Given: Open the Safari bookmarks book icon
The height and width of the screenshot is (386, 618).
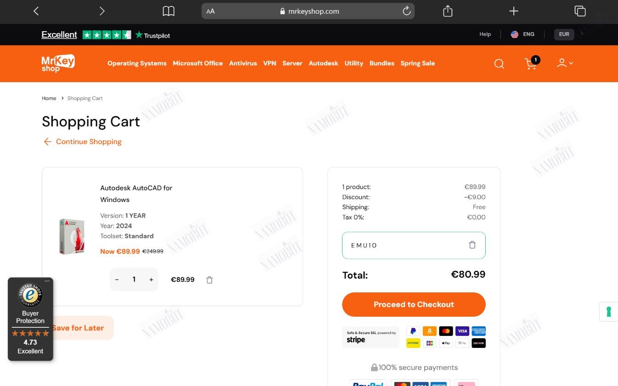Looking at the screenshot, I should (x=169, y=11).
